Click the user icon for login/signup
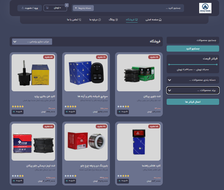Viewport: 224px width, 190px height. point(23,8)
